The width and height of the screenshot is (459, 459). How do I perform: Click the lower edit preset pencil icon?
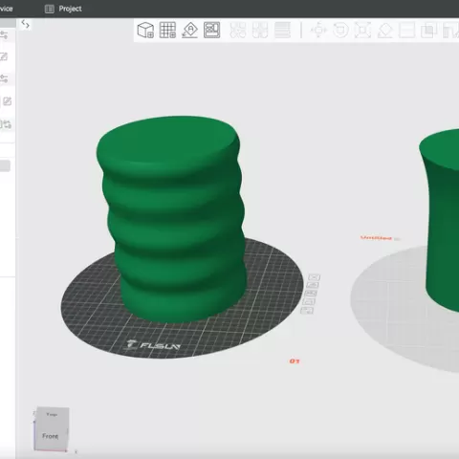click(x=7, y=101)
